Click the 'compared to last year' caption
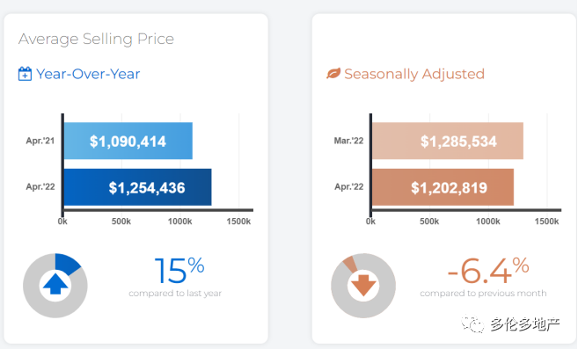578x349 pixels. [x=175, y=294]
